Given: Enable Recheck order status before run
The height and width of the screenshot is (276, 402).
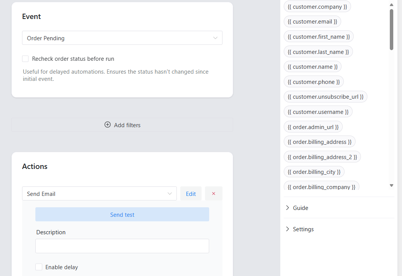Looking at the screenshot, I should 25,58.
